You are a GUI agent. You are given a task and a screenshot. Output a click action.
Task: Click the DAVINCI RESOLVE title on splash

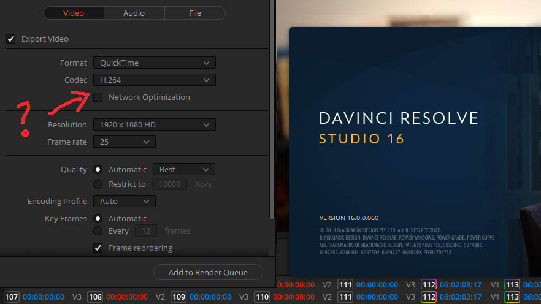(399, 118)
